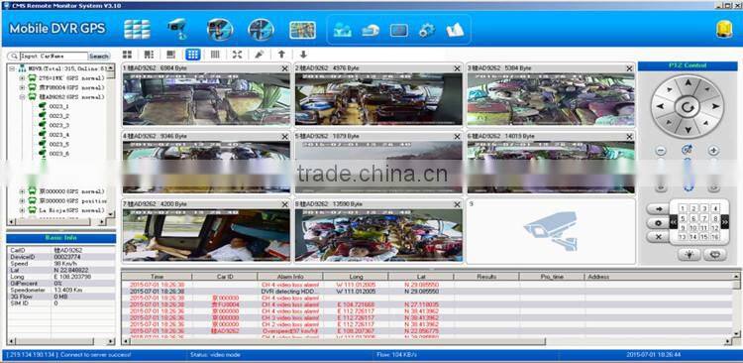Click the PTZ plus zoom button
743x363 pixels.
coord(713,151)
